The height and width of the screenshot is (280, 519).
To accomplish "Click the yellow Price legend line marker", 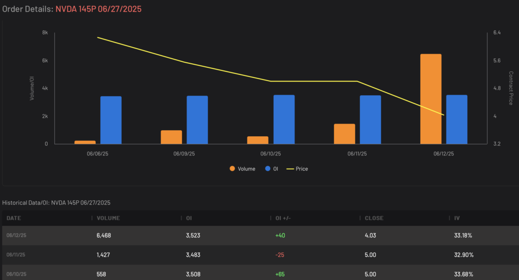I will pyautogui.click(x=290, y=169).
